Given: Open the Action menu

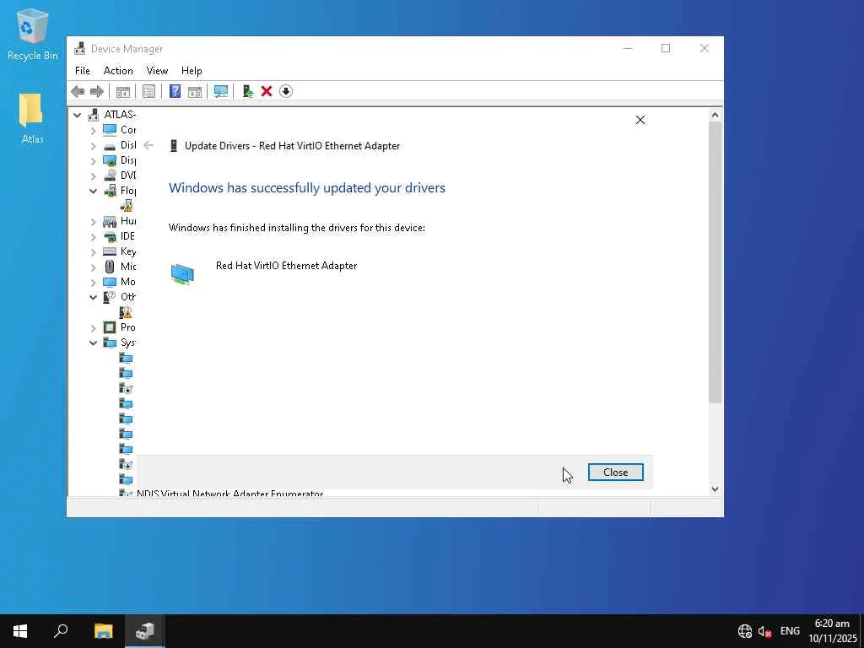Looking at the screenshot, I should click(x=118, y=71).
